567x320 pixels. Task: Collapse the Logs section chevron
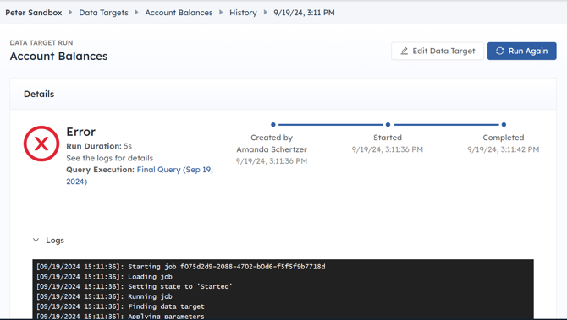click(36, 240)
